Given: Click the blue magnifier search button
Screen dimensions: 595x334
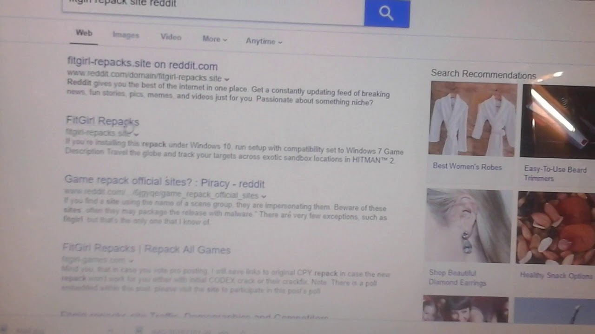Looking at the screenshot, I should (x=387, y=13).
